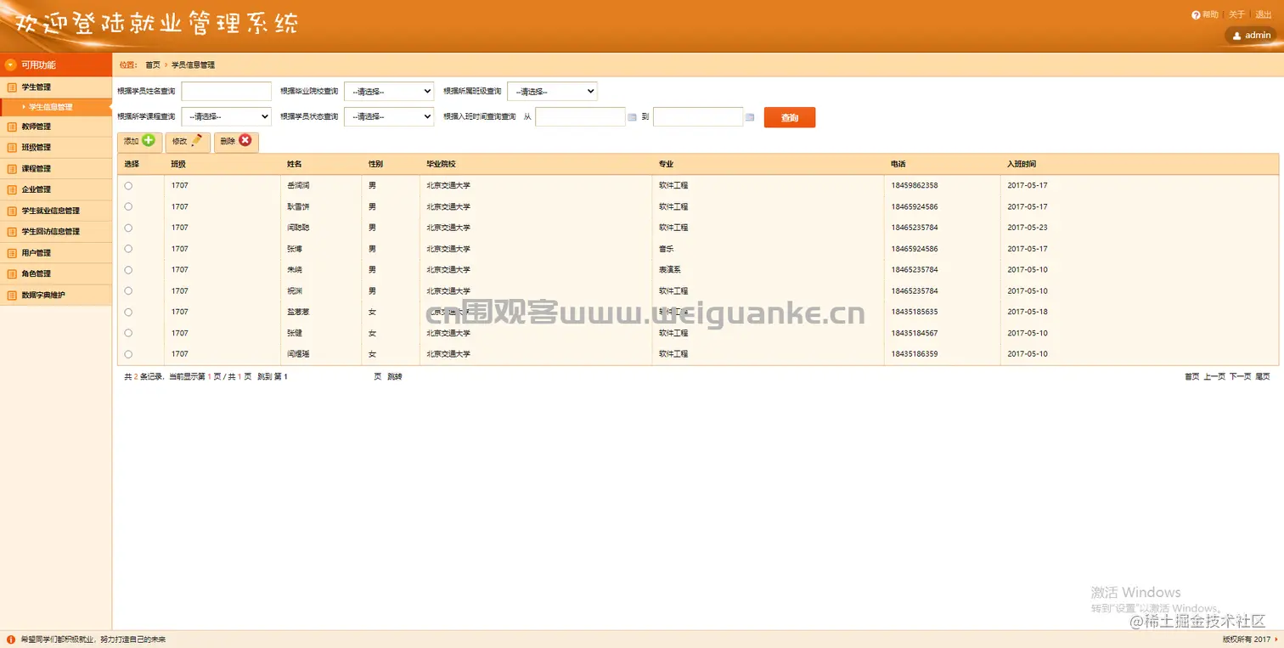
Task: Click the 毕业院校 column header
Action: (x=441, y=164)
